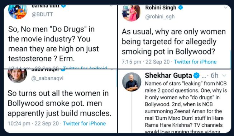Click the 10:24 pm · 22 Sep 20 timestamp
This screenshot has width=234, height=136.
[33, 123]
